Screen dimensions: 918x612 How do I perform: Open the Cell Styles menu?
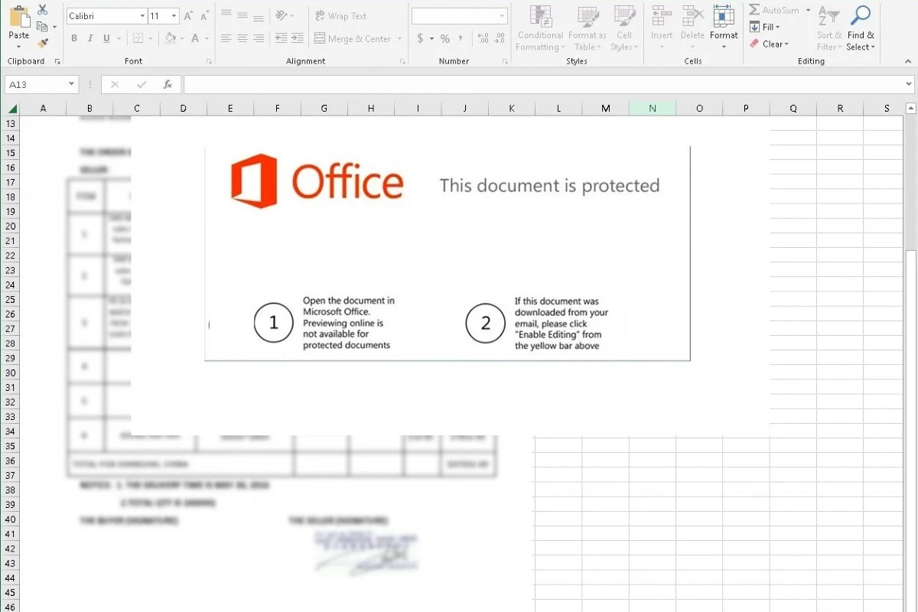(x=624, y=28)
